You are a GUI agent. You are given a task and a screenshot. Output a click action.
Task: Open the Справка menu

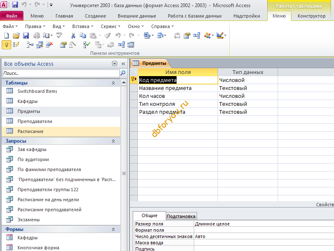[x=162, y=26]
